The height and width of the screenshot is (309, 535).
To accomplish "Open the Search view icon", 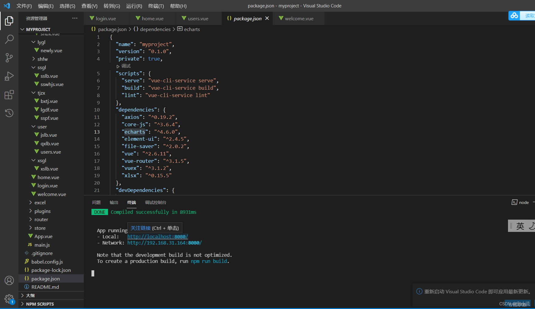I will click(9, 39).
